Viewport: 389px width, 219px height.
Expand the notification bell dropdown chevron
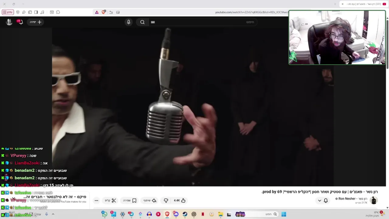point(319,200)
